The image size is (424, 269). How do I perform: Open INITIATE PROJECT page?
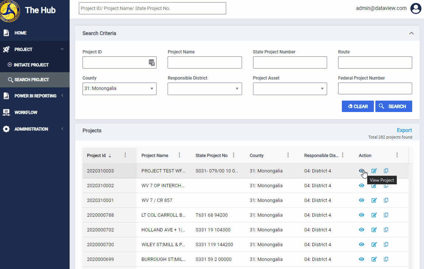click(31, 65)
